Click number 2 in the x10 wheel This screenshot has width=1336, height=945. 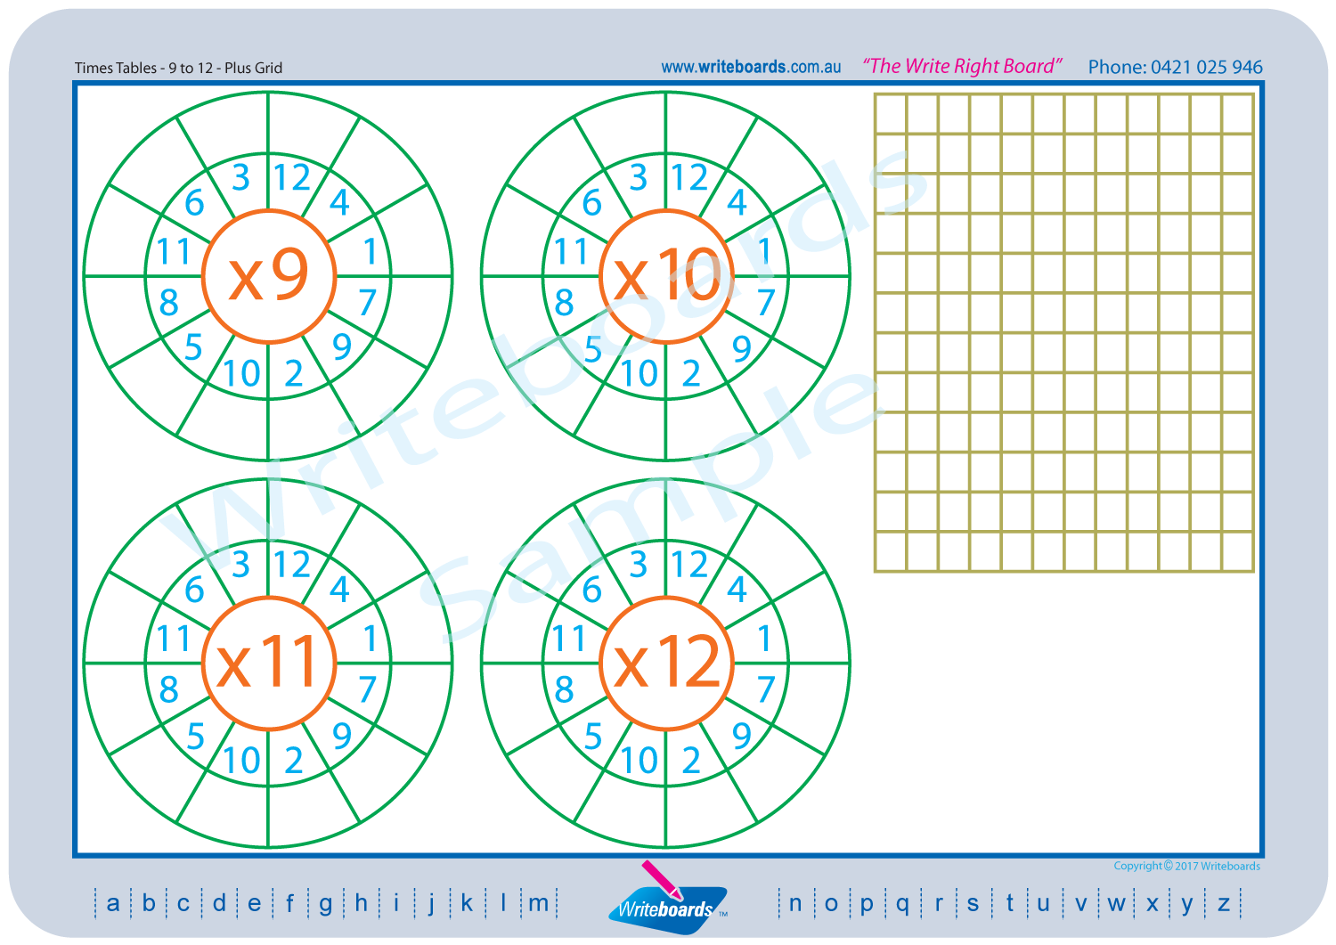[x=691, y=374]
